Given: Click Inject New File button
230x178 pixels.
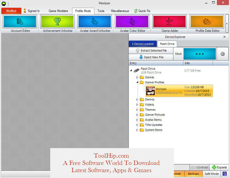Looking at the screenshot, I should click(x=151, y=57).
